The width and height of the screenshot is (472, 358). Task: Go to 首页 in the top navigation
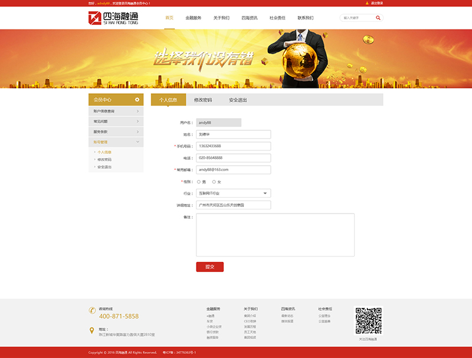pos(169,18)
